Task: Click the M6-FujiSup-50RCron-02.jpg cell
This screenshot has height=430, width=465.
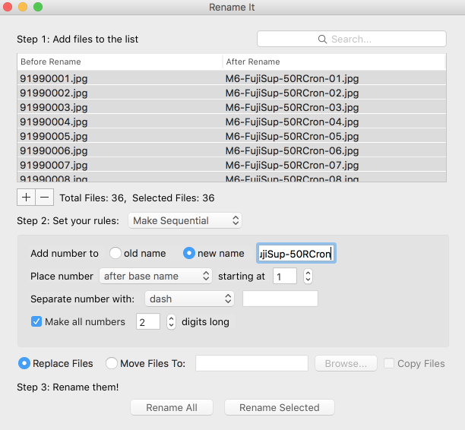Action: (334, 93)
